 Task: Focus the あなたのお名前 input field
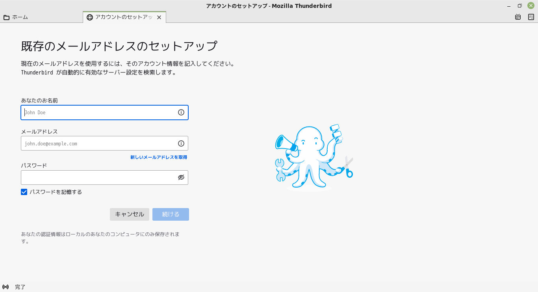(x=104, y=112)
